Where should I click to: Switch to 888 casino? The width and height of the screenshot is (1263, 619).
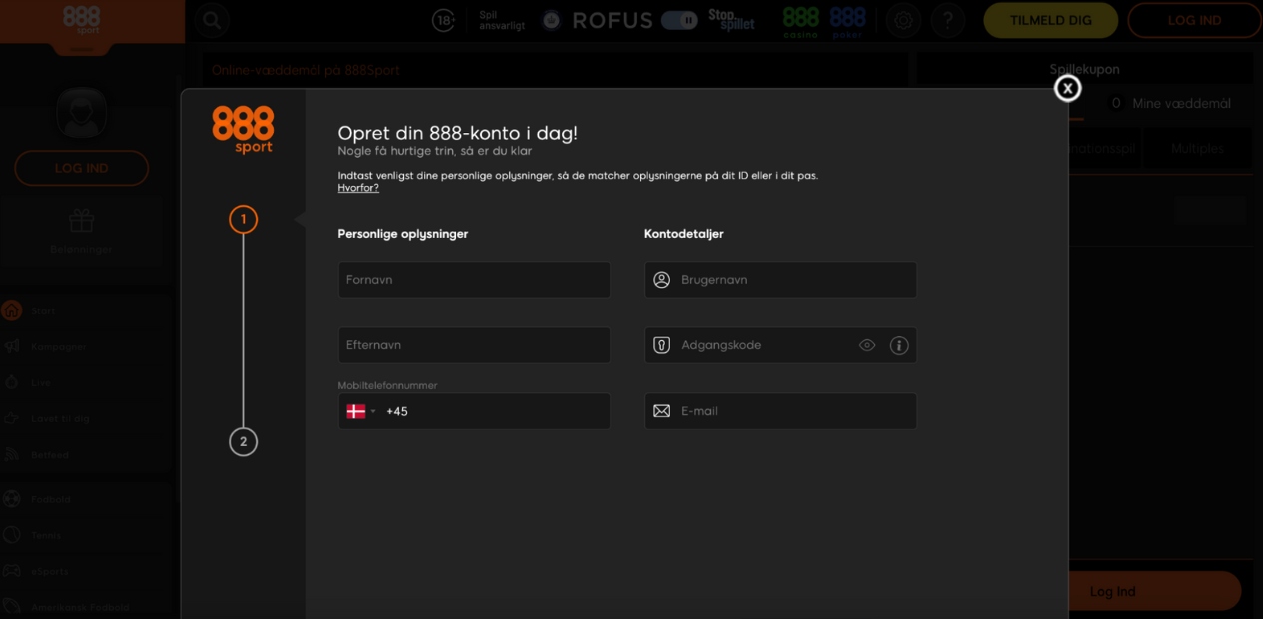click(800, 22)
